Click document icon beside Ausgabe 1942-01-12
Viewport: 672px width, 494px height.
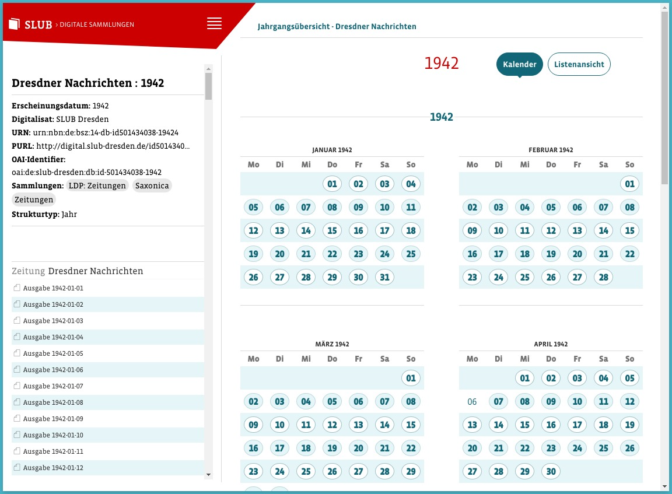coord(17,467)
